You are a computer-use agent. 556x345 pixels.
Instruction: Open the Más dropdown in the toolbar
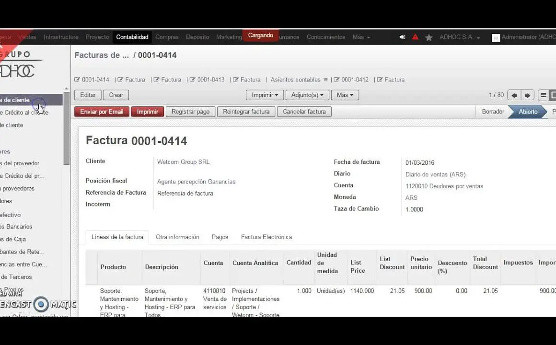345,95
